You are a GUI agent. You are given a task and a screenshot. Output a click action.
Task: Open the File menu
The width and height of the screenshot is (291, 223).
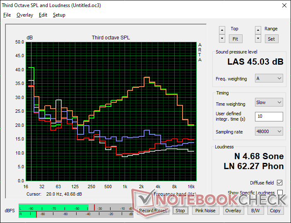7,15
